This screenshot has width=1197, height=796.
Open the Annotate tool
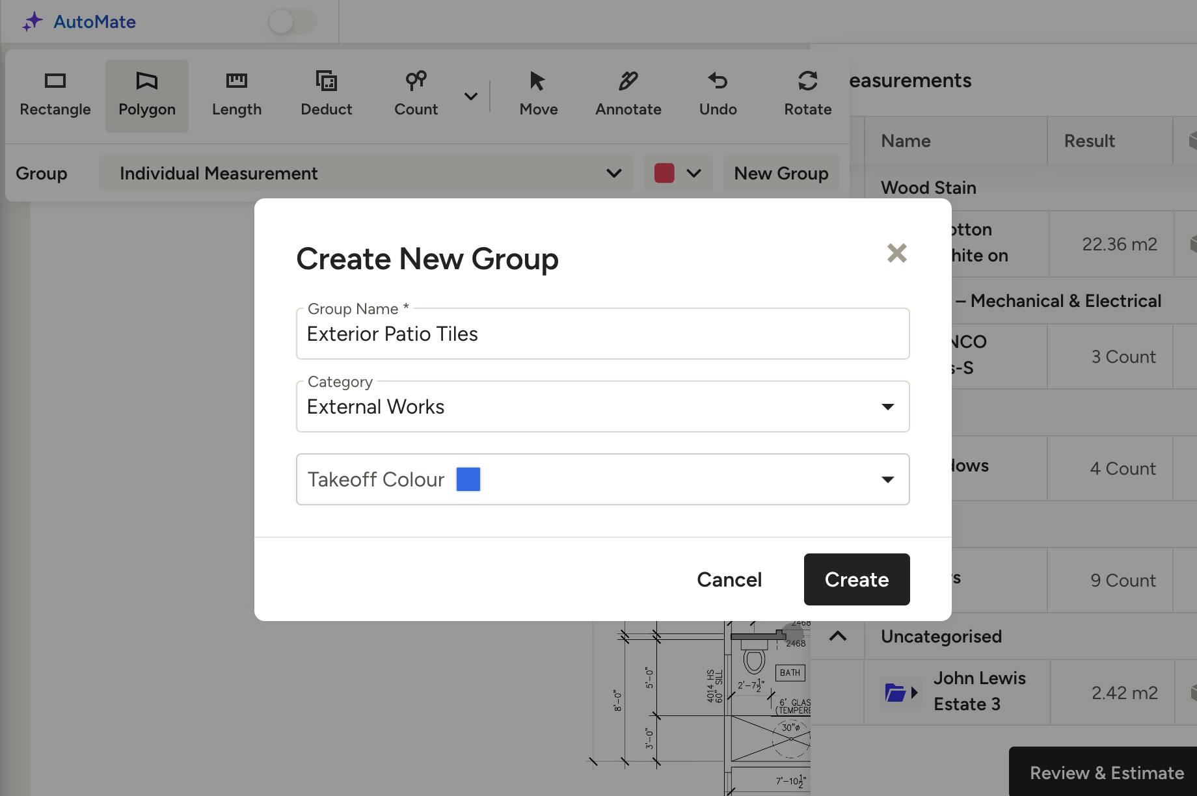[628, 96]
